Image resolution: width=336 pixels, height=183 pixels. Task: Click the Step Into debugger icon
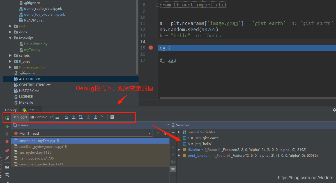click(x=74, y=117)
